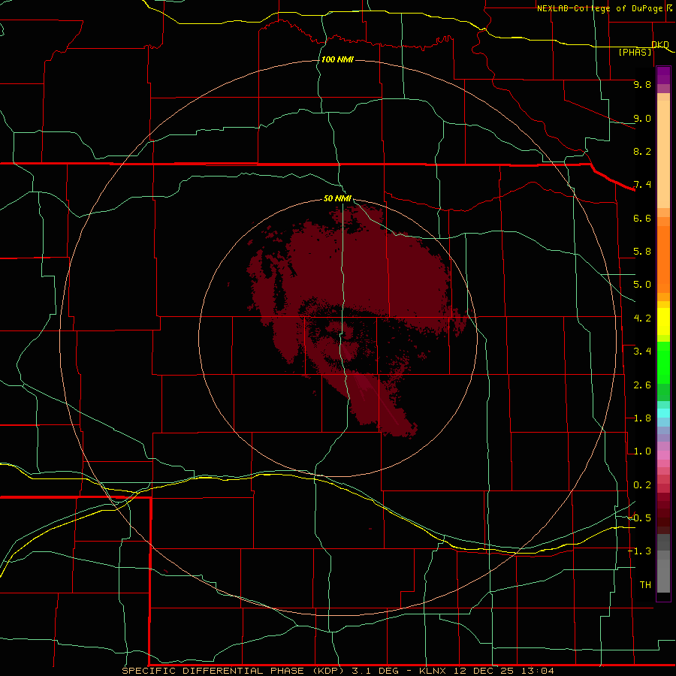The height and width of the screenshot is (676, 676).
Task: Select the DKD label above the scale
Action: pos(660,44)
